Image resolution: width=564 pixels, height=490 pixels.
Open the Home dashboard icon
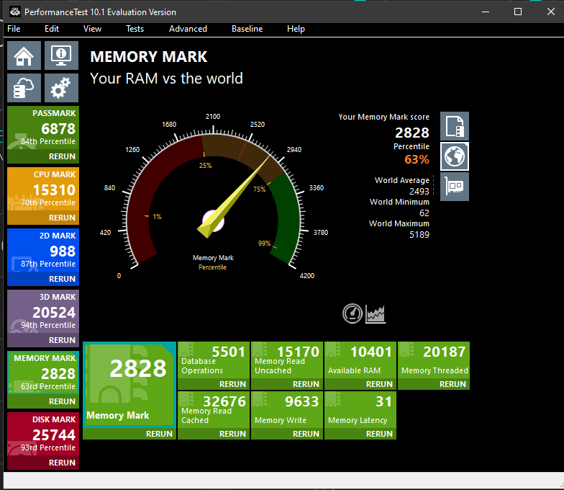[24, 55]
